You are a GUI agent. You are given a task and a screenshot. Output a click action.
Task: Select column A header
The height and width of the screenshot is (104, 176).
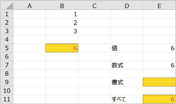pos(29,6)
